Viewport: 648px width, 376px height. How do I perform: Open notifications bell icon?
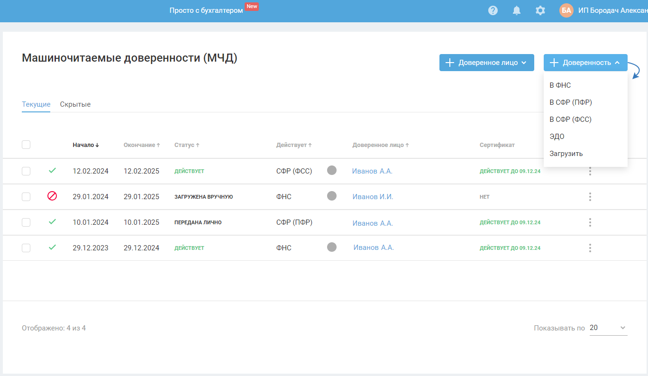[x=517, y=10]
